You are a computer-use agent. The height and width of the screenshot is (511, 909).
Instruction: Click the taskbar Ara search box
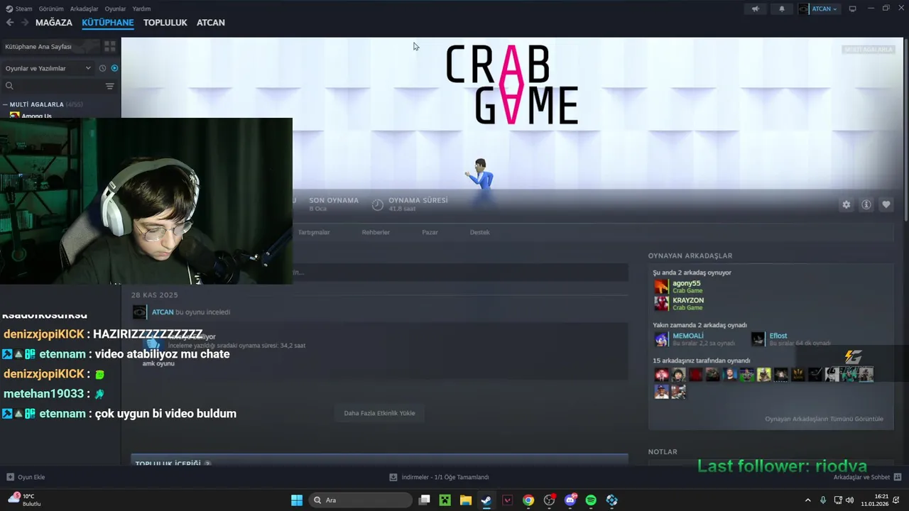coord(361,500)
